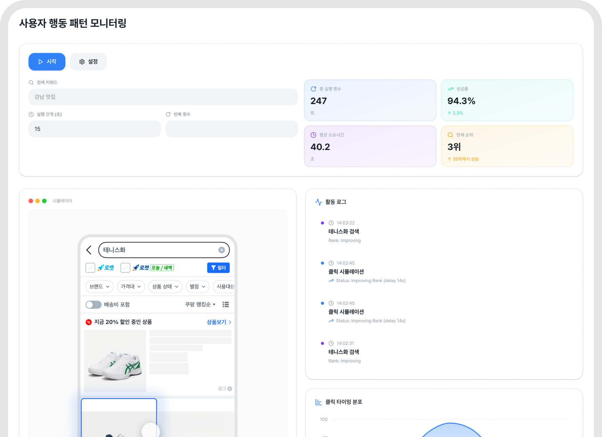Click the list view icon beside 쿠팡 랭킹순
Screen dimensions: 602x437
pos(225,304)
